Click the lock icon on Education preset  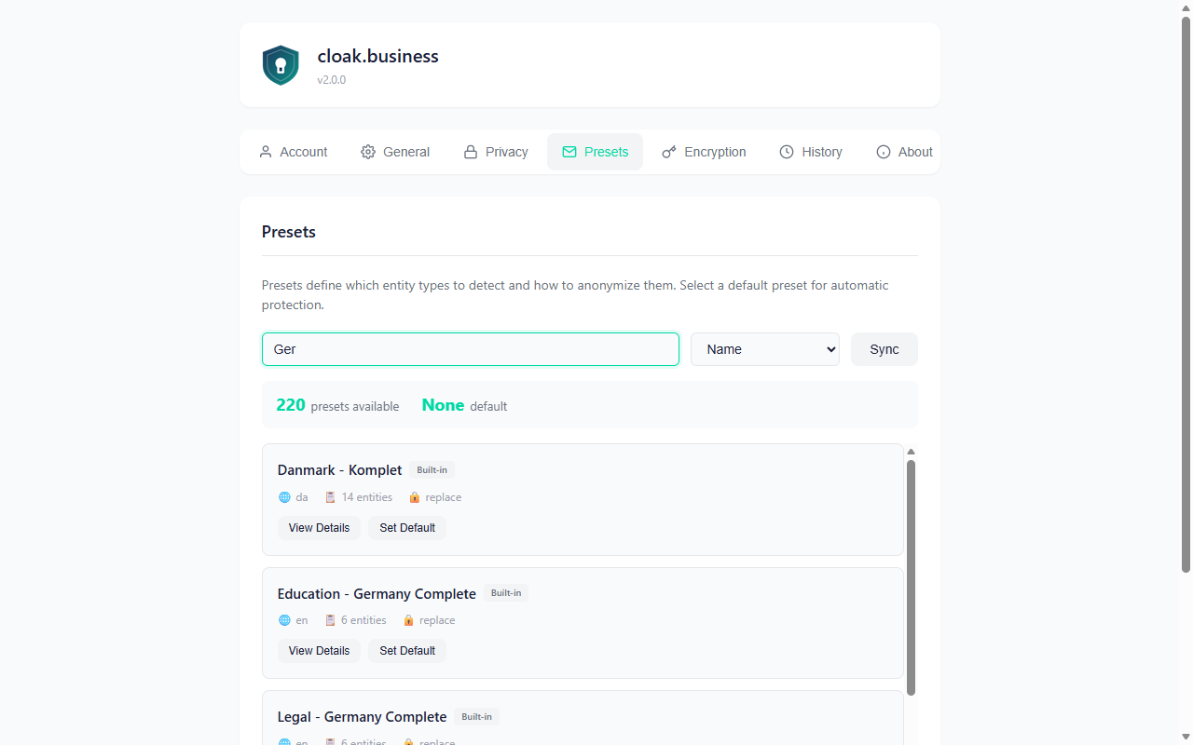click(409, 620)
